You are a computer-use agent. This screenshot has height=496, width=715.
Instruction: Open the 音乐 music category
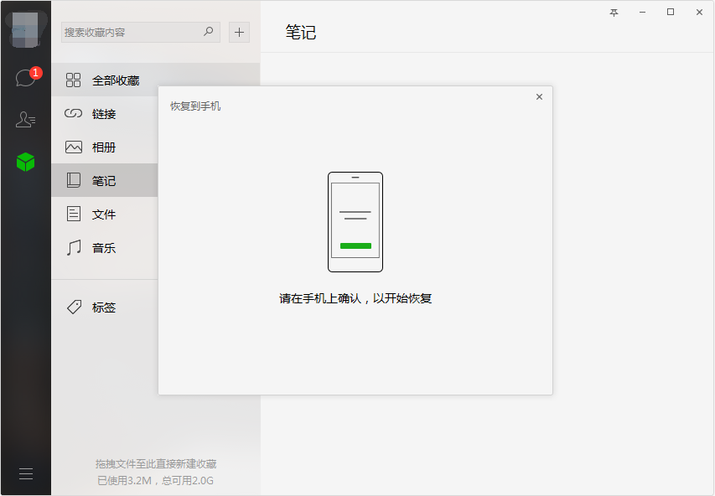pyautogui.click(x=105, y=247)
